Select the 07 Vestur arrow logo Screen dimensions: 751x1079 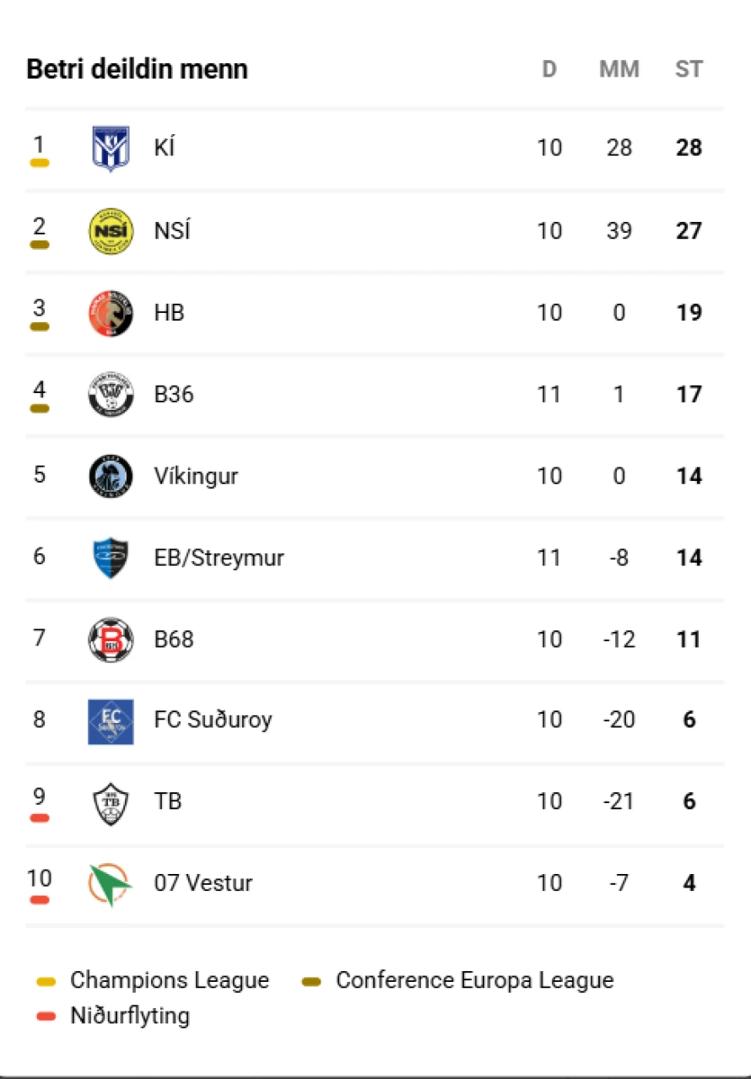[111, 884]
